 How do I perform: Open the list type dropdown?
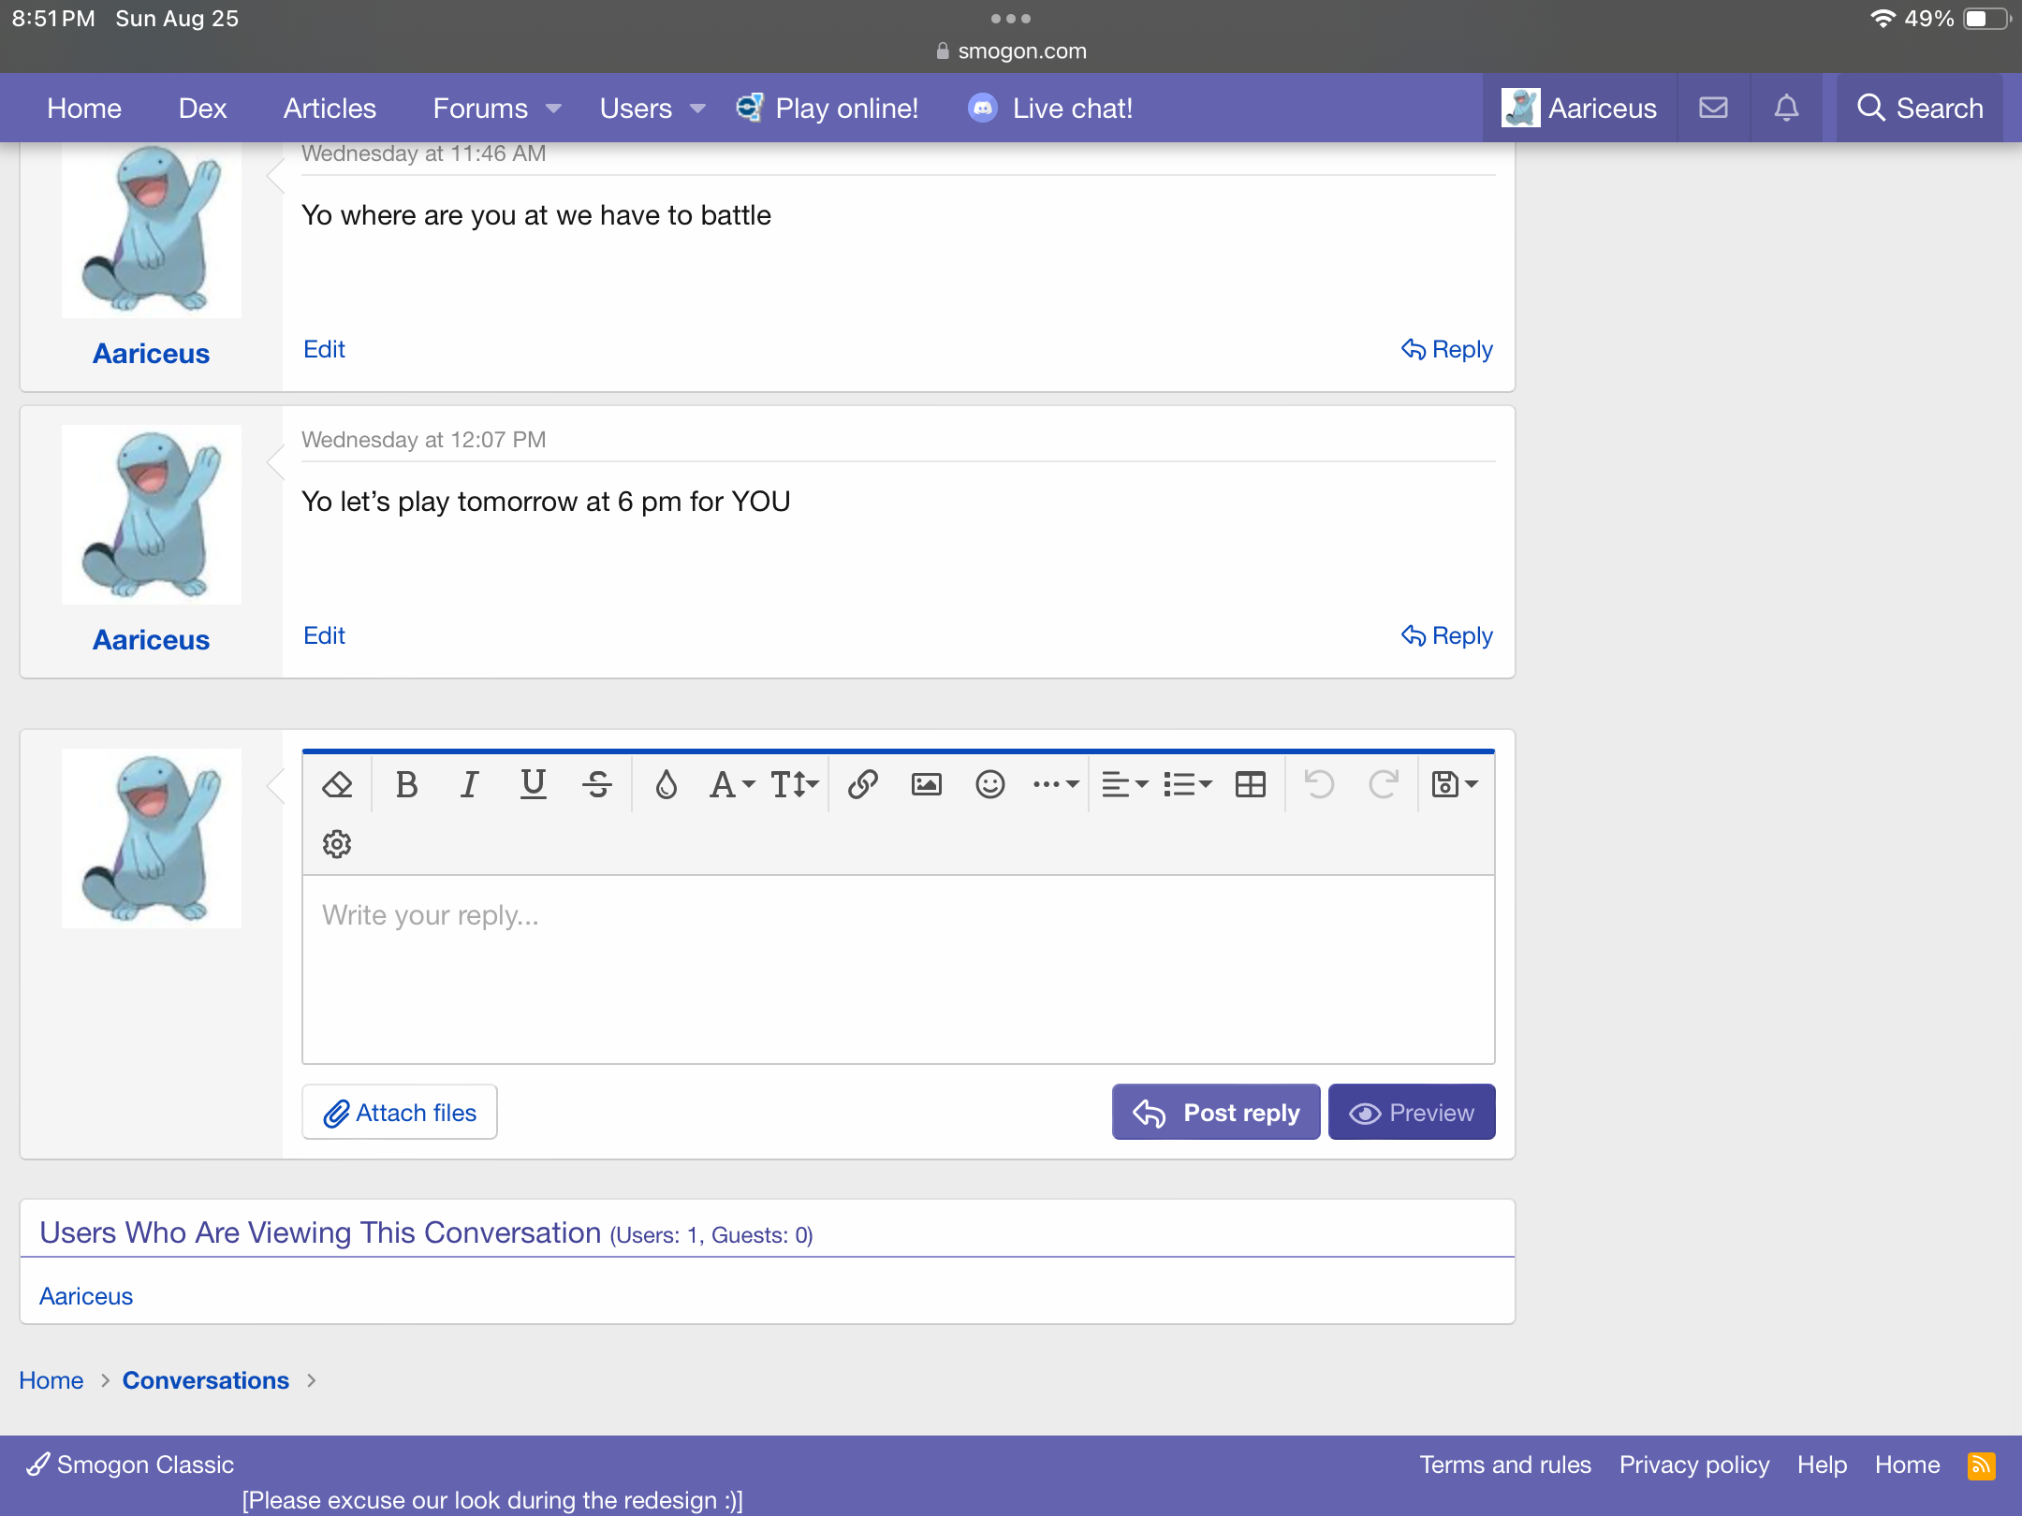click(x=1188, y=784)
